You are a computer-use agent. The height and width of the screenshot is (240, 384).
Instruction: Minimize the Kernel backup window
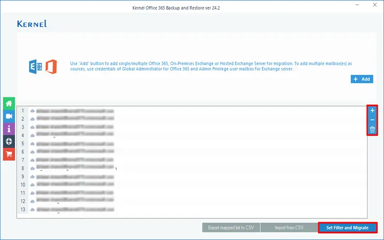[x=357, y=5]
